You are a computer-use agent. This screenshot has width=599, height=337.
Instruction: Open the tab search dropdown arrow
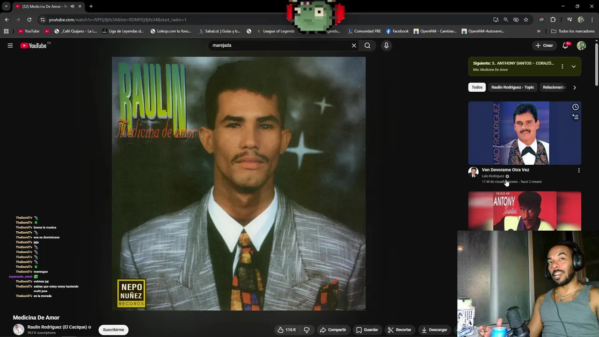click(6, 6)
